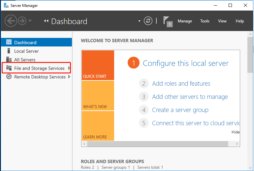The height and width of the screenshot is (171, 254).
Task: Open the Manage menu
Action: (x=185, y=21)
